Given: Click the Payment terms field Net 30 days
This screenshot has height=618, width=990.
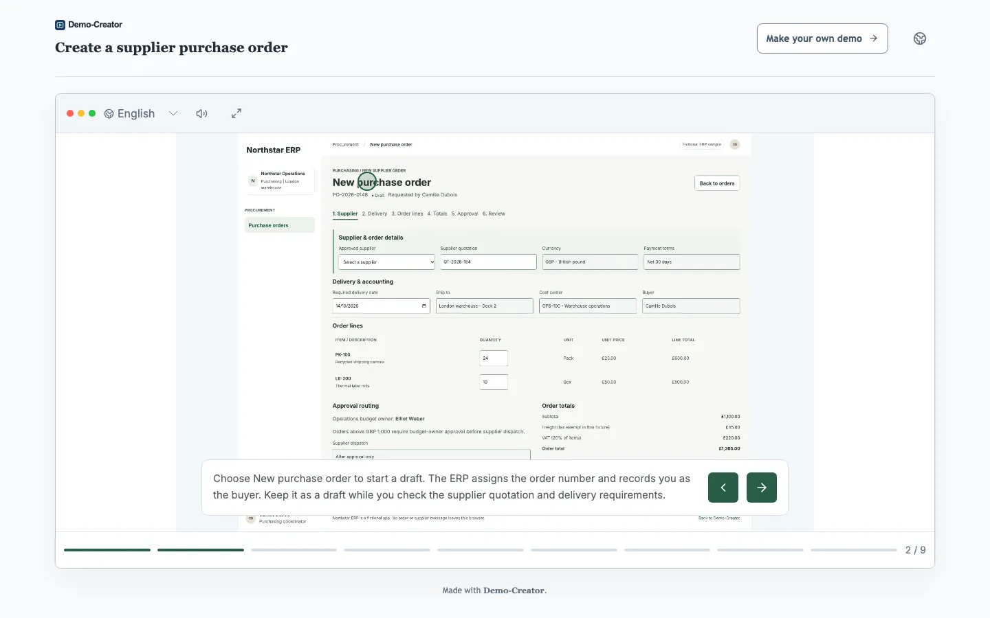Looking at the screenshot, I should 692,262.
